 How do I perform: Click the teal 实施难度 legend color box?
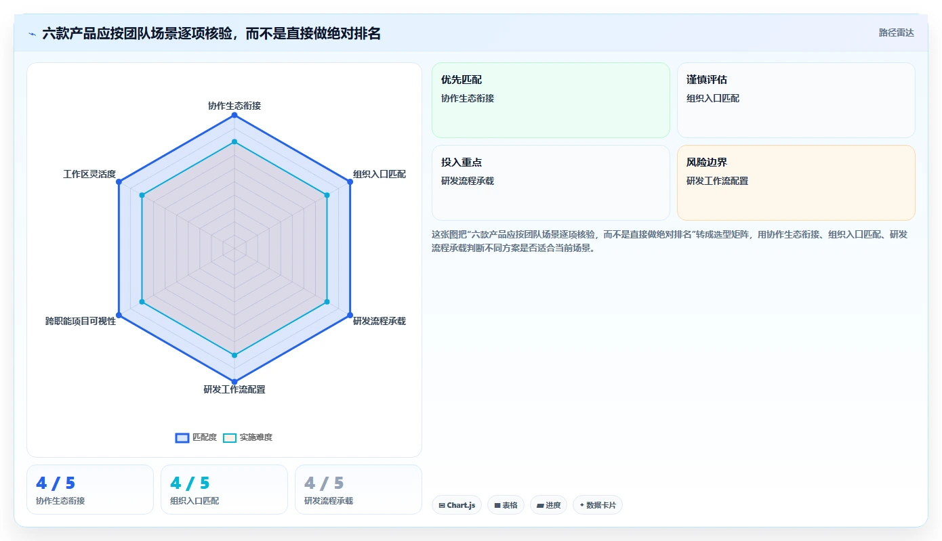tap(230, 438)
